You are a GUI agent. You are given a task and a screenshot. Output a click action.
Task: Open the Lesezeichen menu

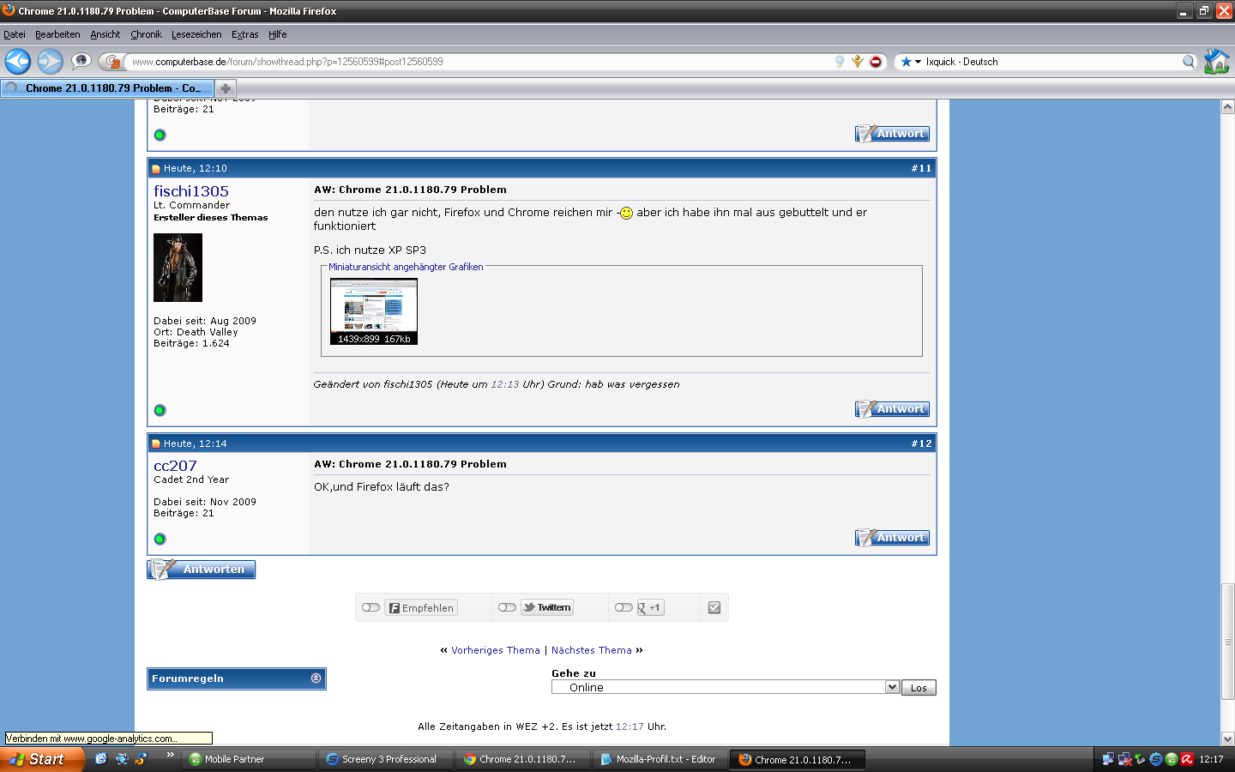click(196, 34)
